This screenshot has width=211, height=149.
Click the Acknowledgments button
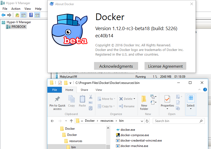(x=116, y=66)
